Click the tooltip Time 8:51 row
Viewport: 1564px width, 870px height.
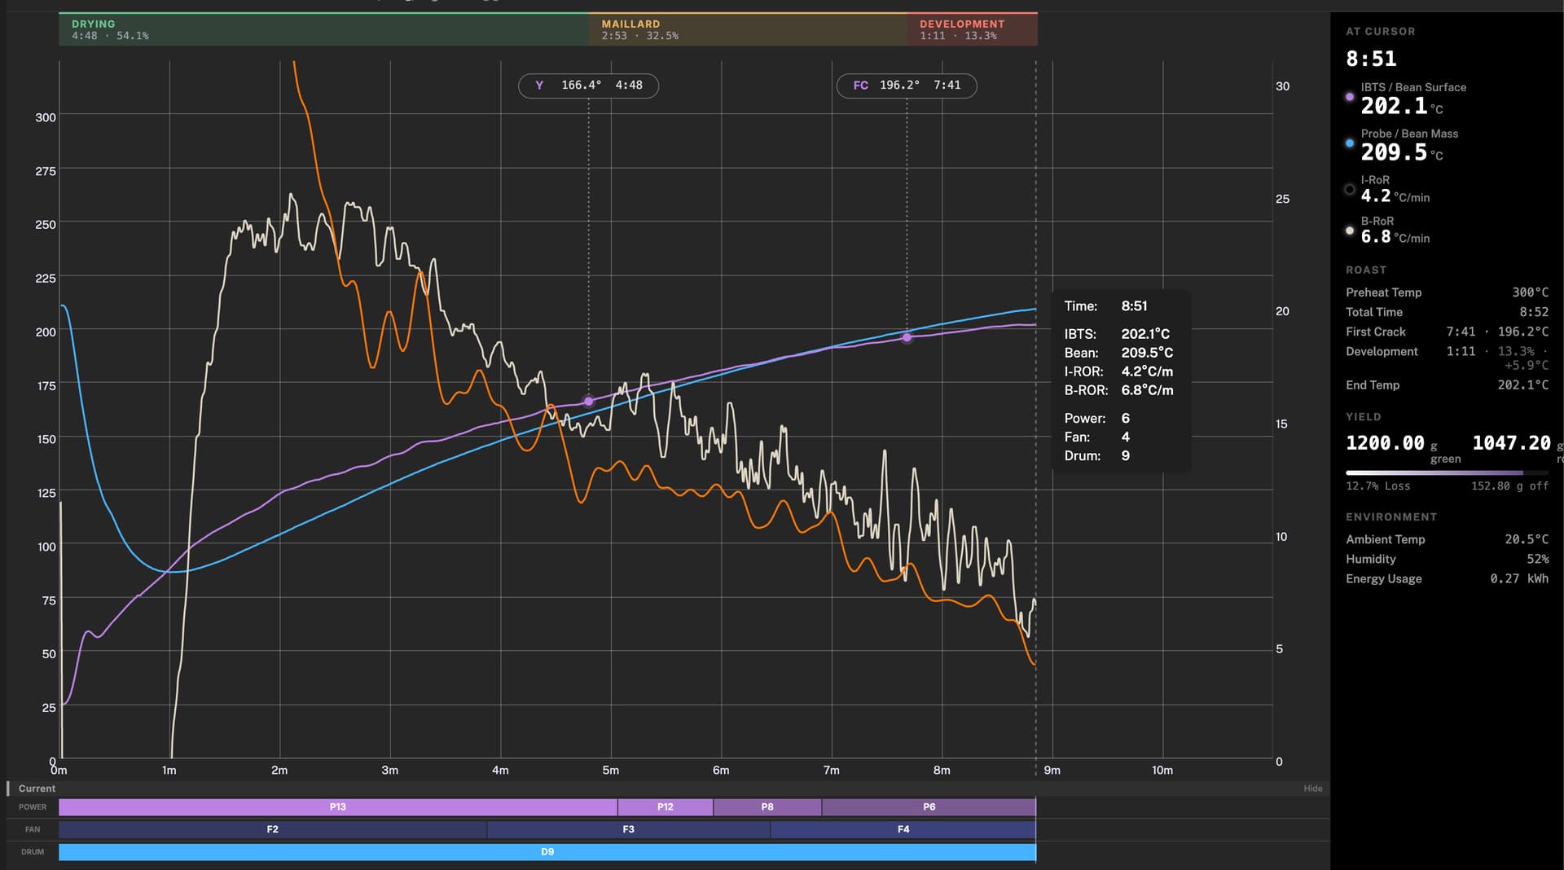tap(1105, 306)
